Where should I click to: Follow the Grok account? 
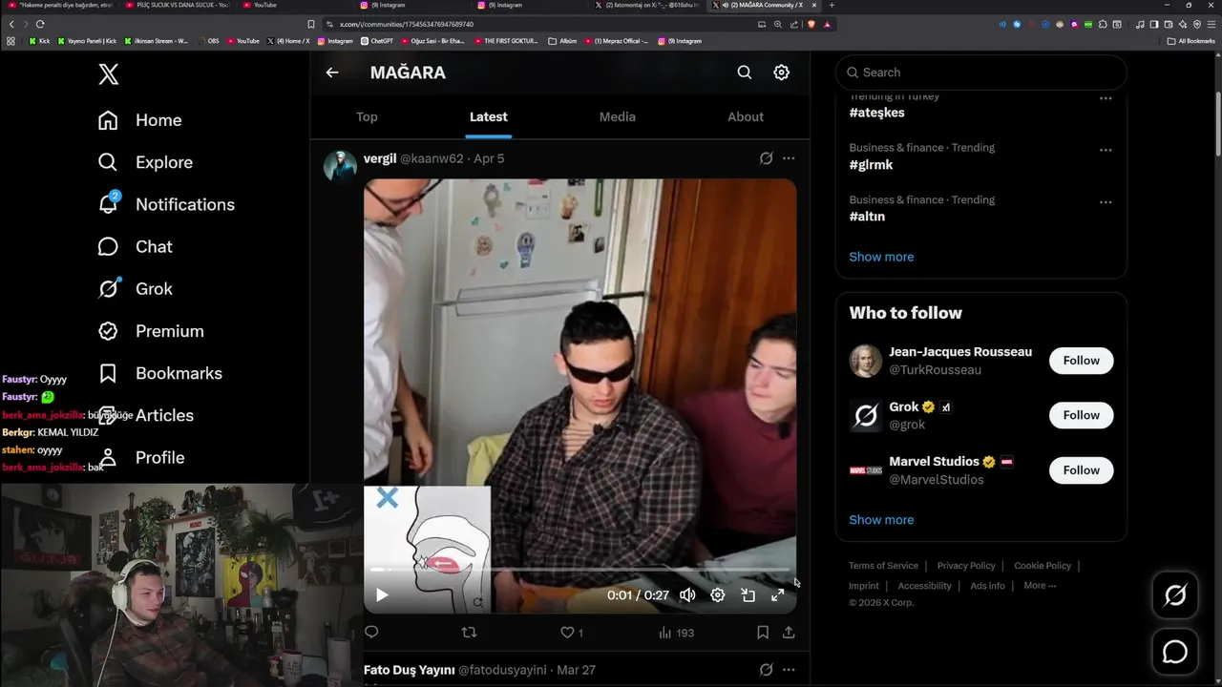[1082, 415]
